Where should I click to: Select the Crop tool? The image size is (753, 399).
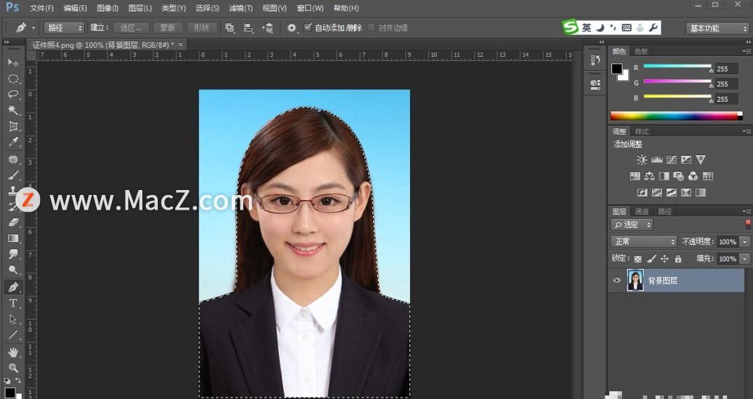[x=13, y=126]
